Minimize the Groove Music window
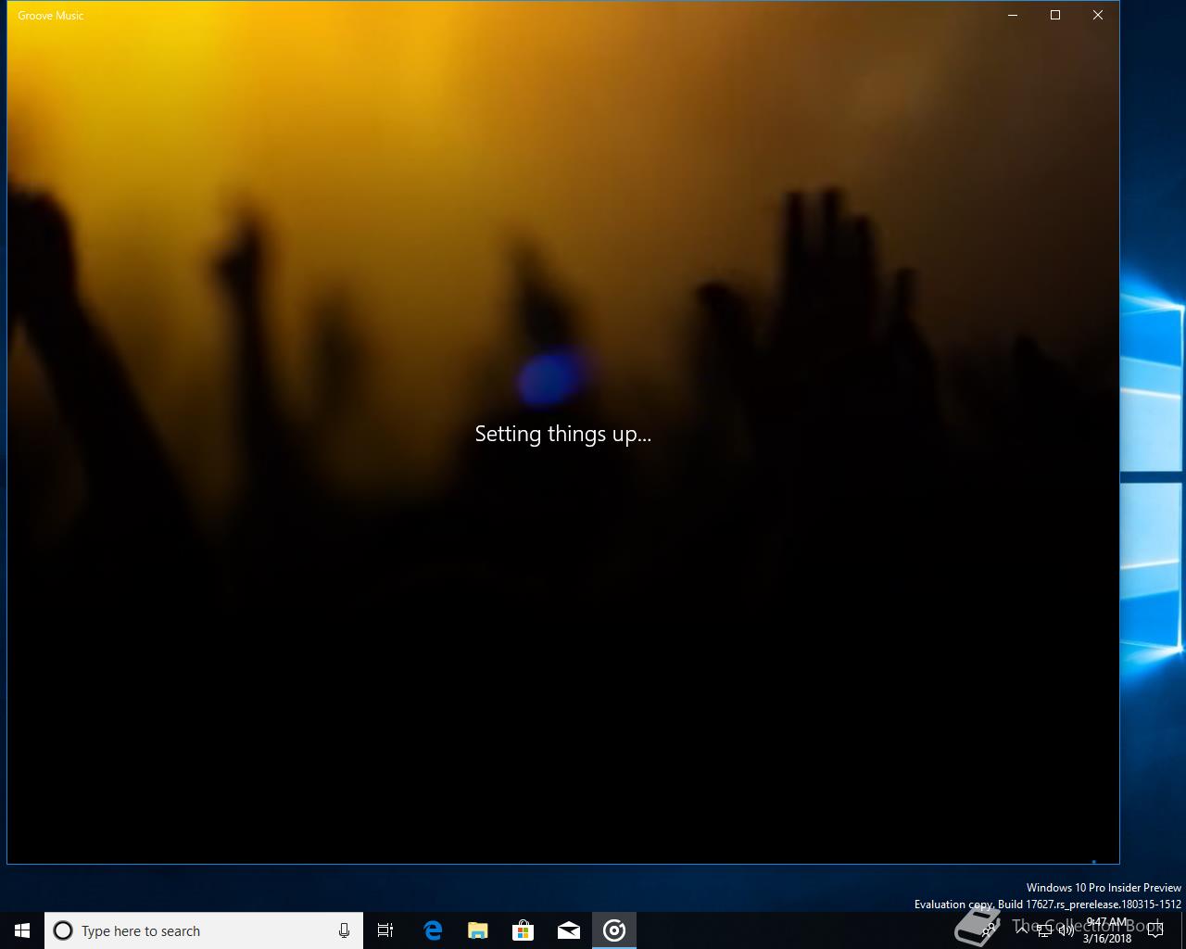Screen dimensions: 1186x949 (x=1013, y=15)
